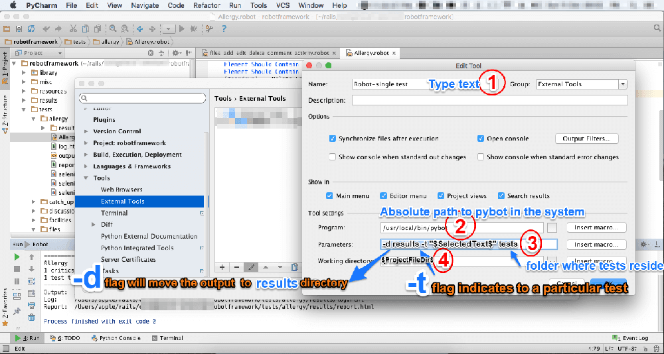664x354 pixels.
Task: Toggle the Open console checkbox
Action: point(480,139)
